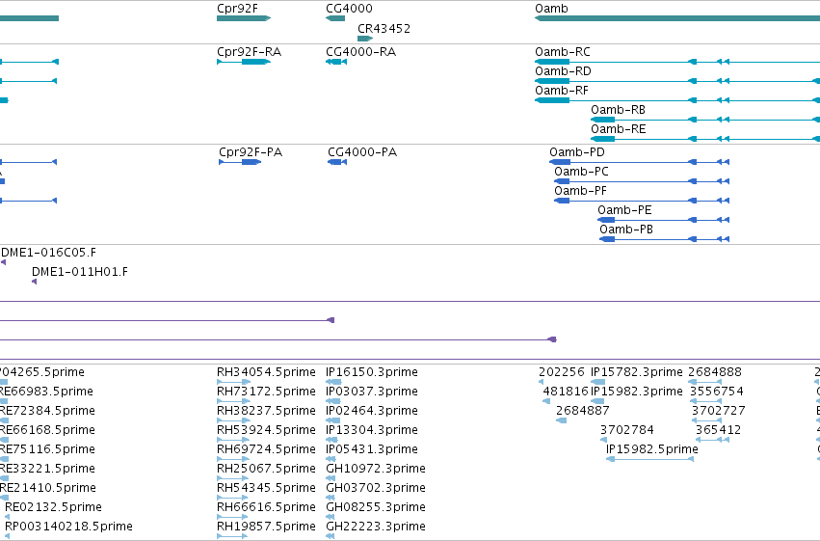This screenshot has width=820, height=541.
Task: Click the feature labeled 3702727
Action: pyautogui.click(x=719, y=411)
